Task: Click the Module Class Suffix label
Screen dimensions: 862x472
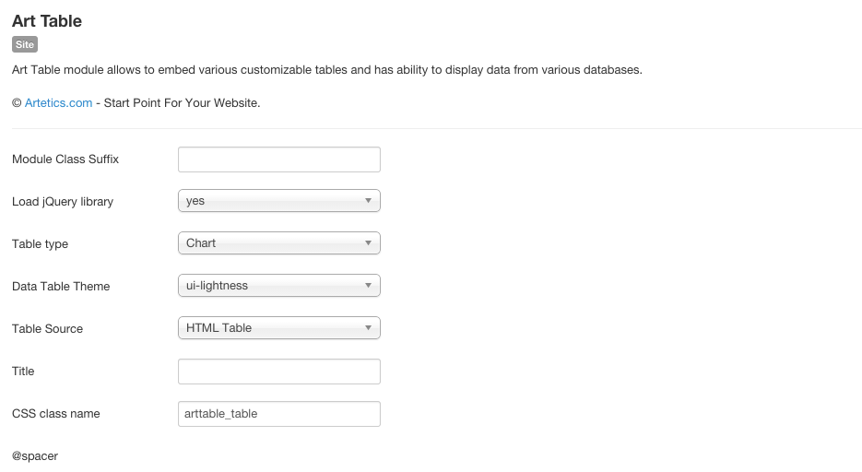Action: tap(65, 159)
